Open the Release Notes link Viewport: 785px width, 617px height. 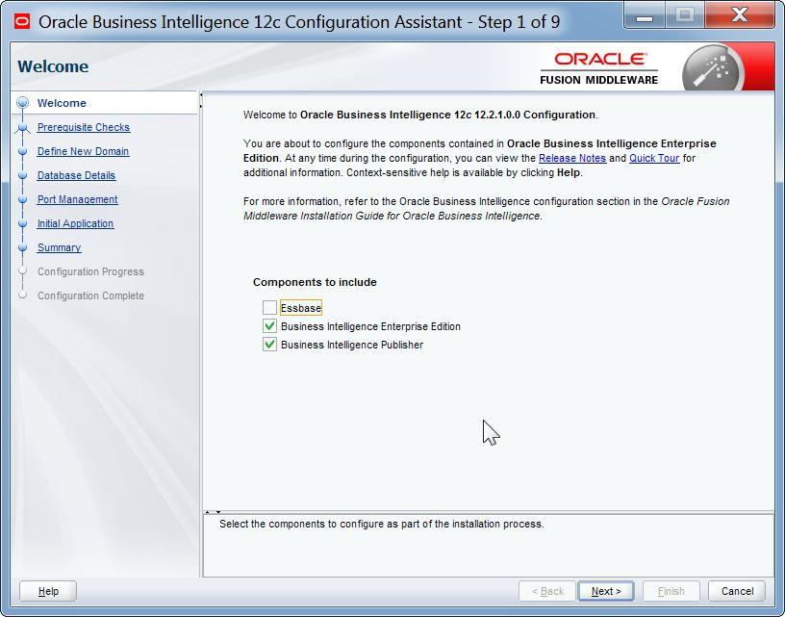(x=572, y=158)
